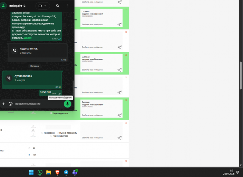Open Brave browser from the taskbar
The height and width of the screenshot is (177, 243).
57,172
